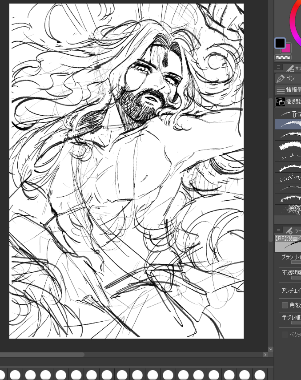Viewport: 301px width, 380px height.
Task: Select the thick rough white stroke brush
Action: tap(288, 146)
